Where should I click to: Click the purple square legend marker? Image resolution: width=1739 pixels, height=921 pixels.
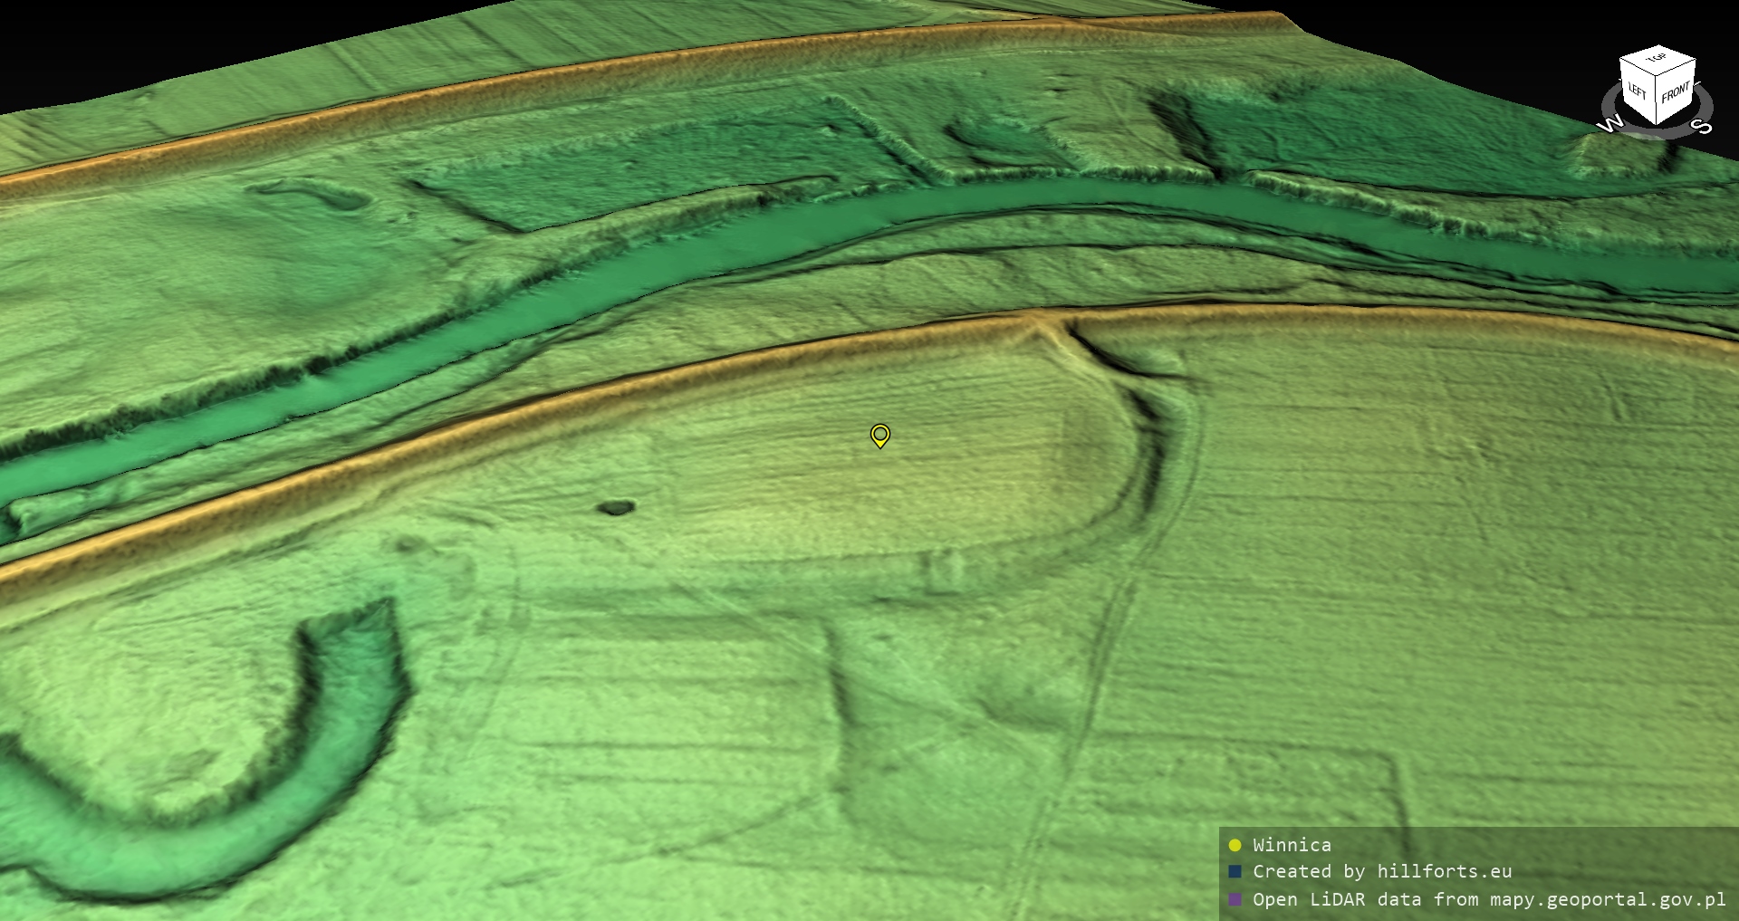(x=1235, y=899)
